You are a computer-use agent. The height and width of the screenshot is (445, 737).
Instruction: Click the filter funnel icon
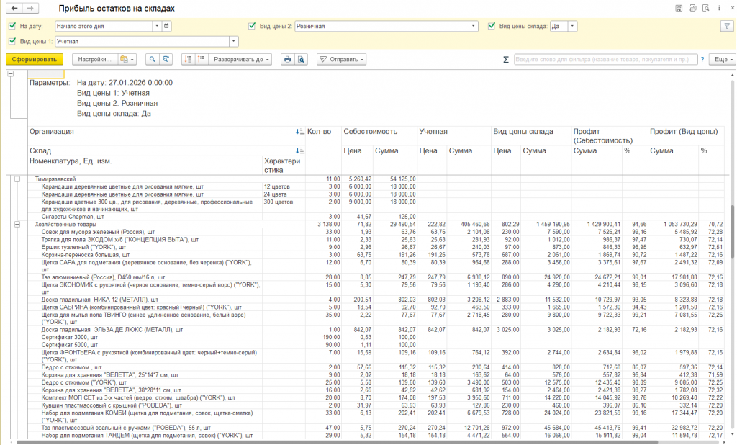point(726,26)
